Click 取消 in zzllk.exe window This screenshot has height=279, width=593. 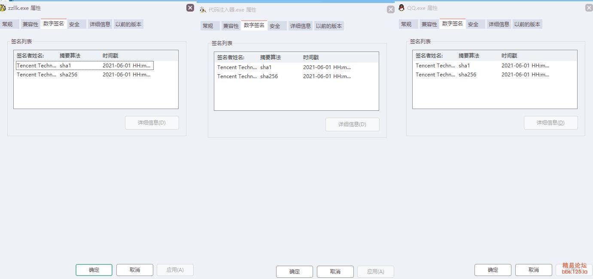pyautogui.click(x=135, y=270)
